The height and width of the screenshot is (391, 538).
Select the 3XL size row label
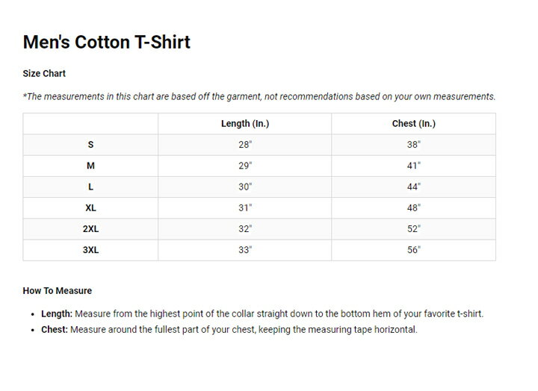pyautogui.click(x=90, y=250)
